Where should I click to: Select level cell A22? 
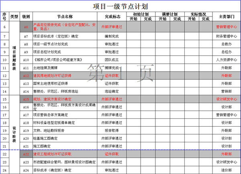click(26, 154)
